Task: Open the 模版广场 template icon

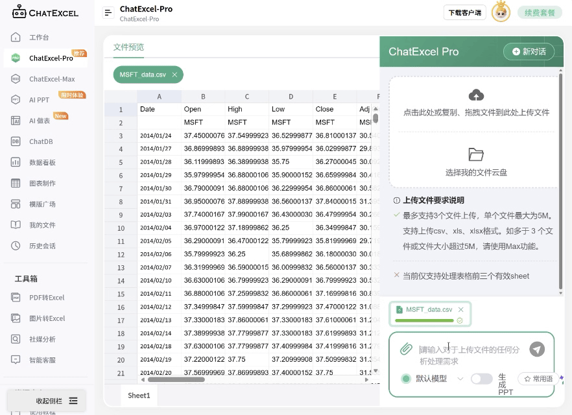Action: click(16, 204)
